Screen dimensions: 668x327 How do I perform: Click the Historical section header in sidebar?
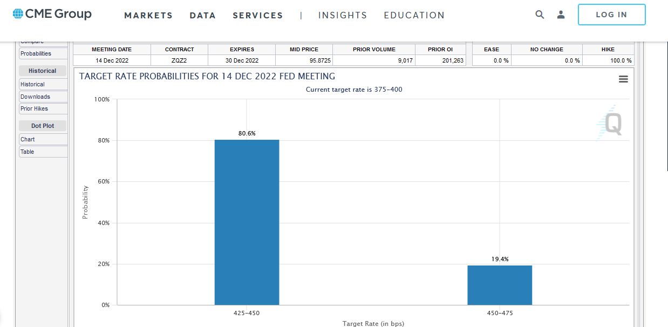[43, 71]
